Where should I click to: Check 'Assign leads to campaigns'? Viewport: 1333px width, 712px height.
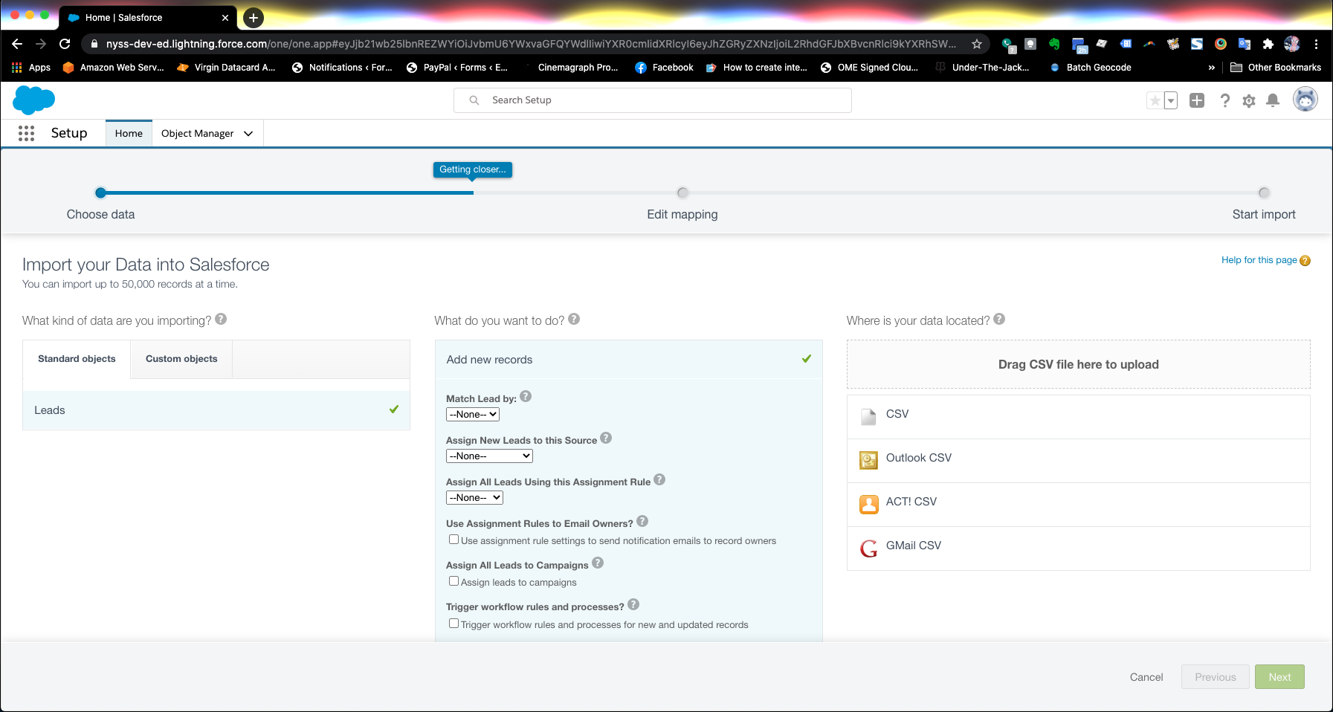454,581
